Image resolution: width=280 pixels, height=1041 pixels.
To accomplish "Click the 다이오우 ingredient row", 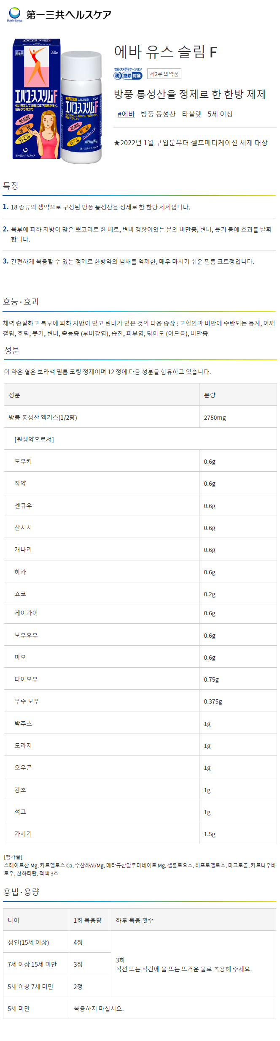I will click(x=140, y=679).
